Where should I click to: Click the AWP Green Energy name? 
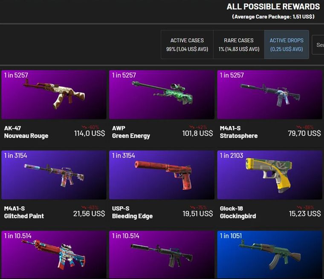pos(131,132)
